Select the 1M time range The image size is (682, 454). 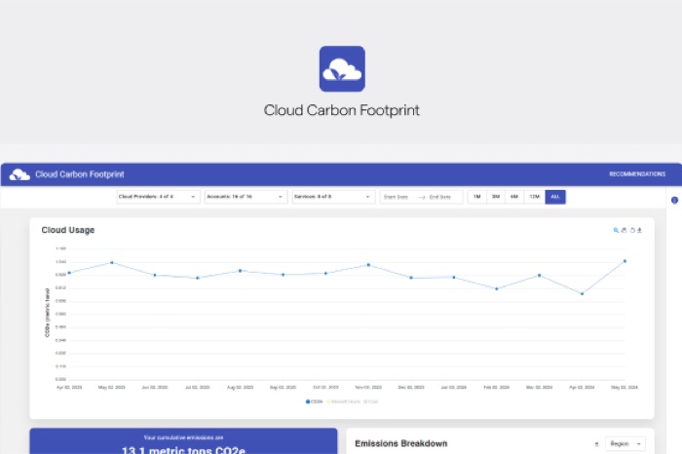477,197
